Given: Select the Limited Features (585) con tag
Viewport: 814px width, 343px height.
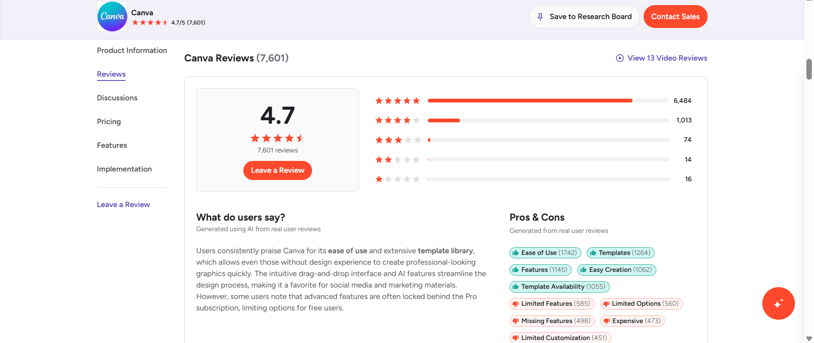Looking at the screenshot, I should 552,304.
